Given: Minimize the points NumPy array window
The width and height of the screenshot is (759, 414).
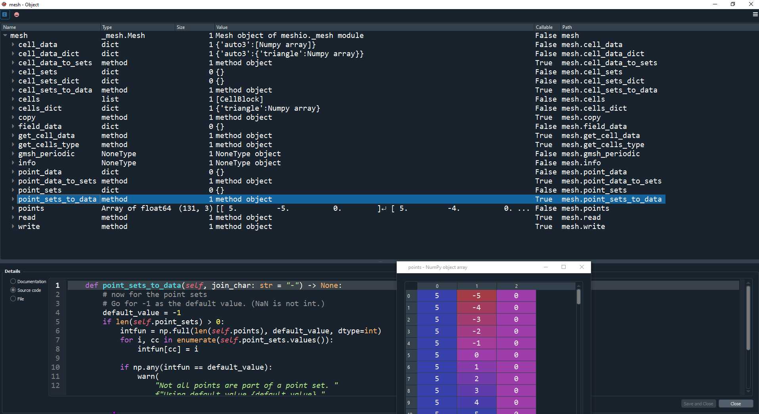Looking at the screenshot, I should (546, 267).
